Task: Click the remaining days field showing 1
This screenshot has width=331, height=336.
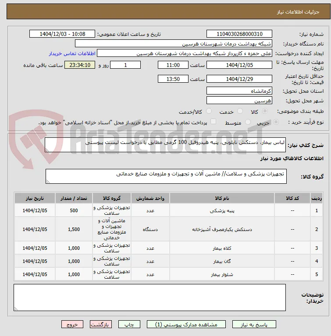Action: click(x=125, y=65)
